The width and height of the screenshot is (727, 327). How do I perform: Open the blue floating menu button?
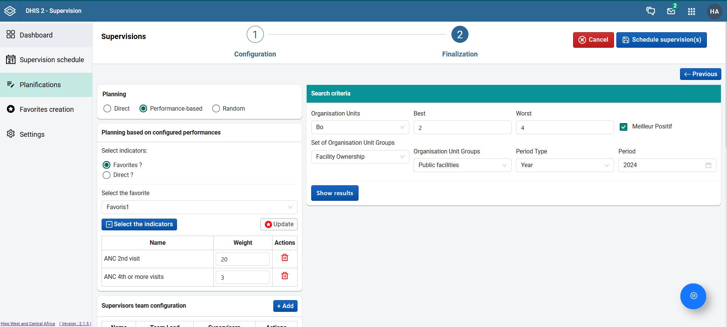tap(693, 296)
